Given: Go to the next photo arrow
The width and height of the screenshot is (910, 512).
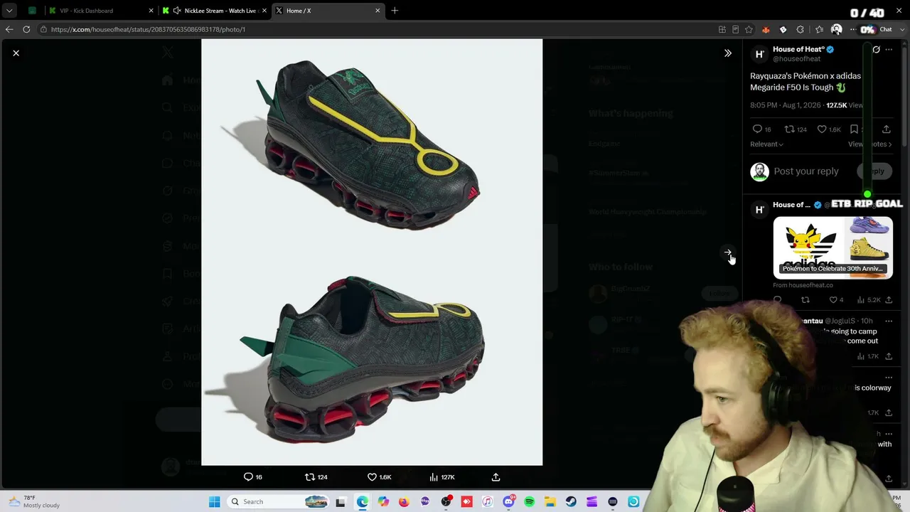Looking at the screenshot, I should 728,252.
